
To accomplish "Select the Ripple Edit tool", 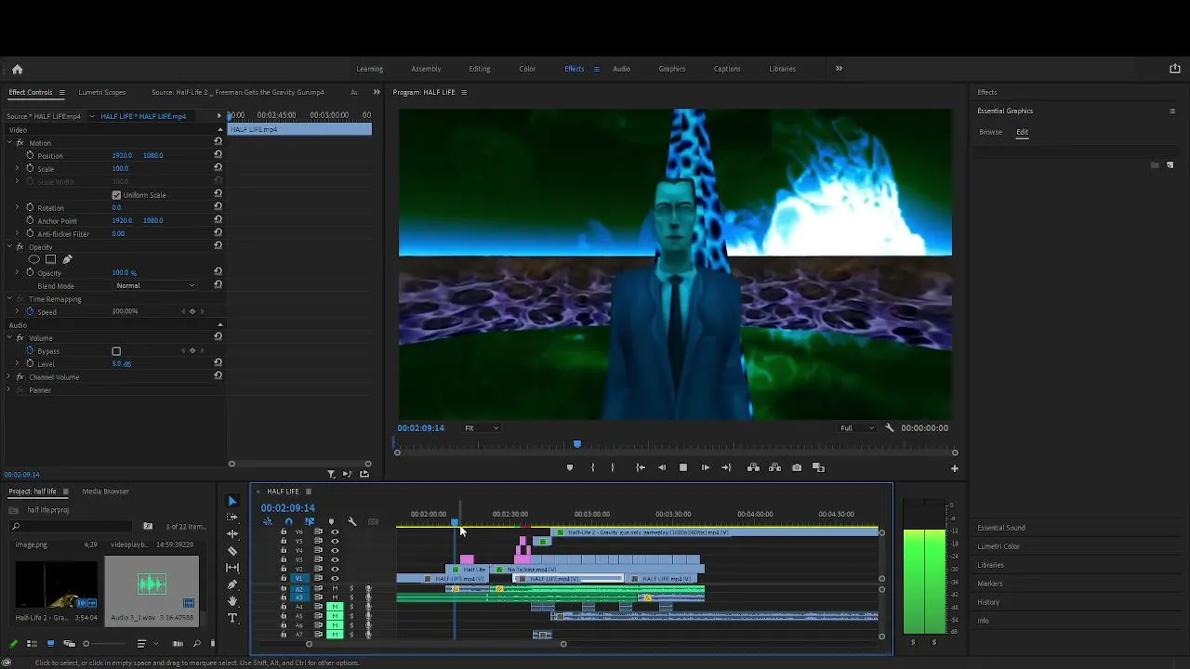I will 232,534.
